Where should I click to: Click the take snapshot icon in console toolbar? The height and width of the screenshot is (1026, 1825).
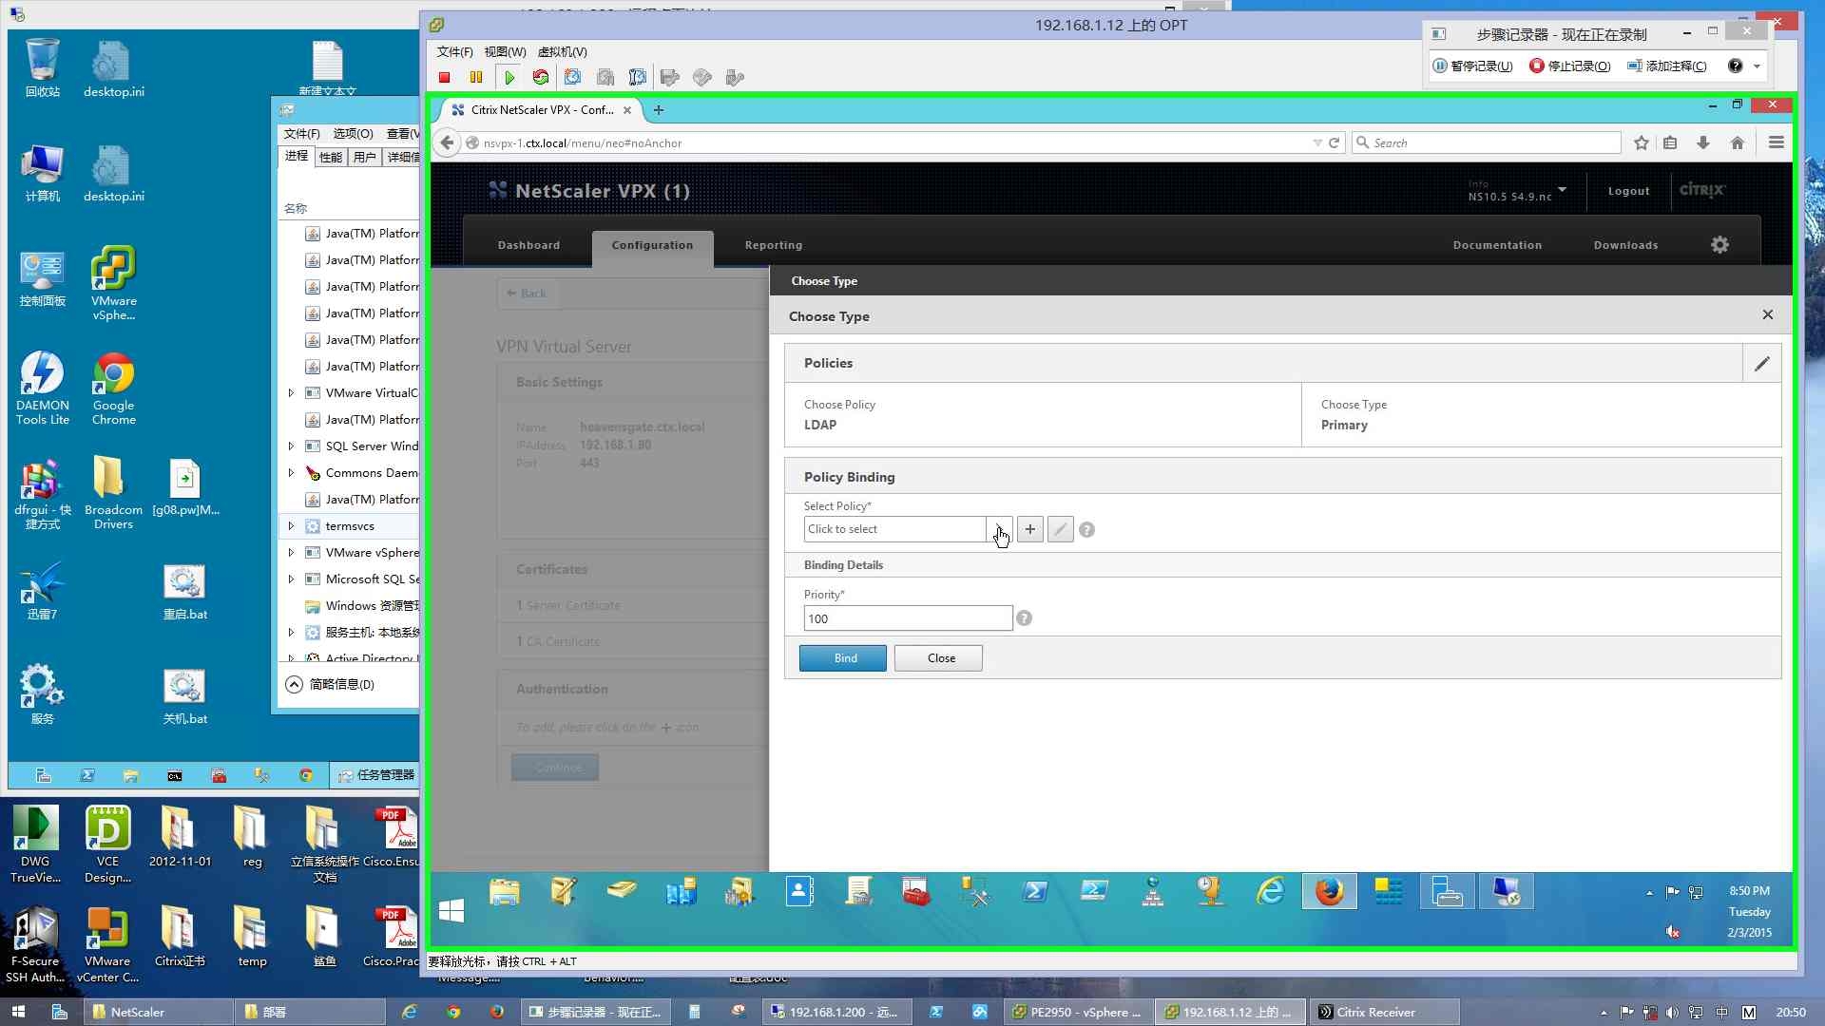tap(573, 77)
